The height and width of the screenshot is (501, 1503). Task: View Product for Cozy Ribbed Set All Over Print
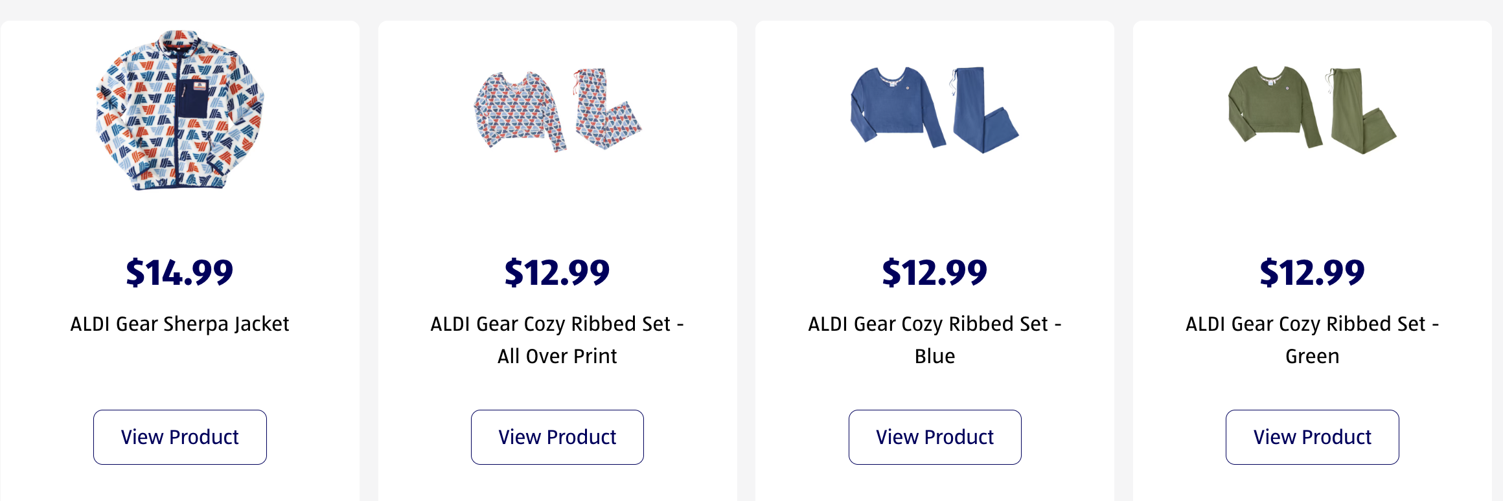[557, 437]
